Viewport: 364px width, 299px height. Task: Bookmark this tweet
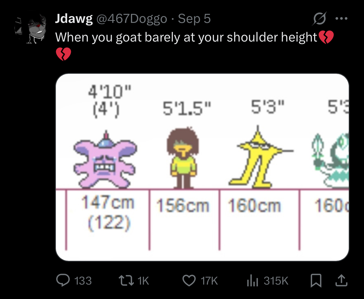pyautogui.click(x=316, y=280)
